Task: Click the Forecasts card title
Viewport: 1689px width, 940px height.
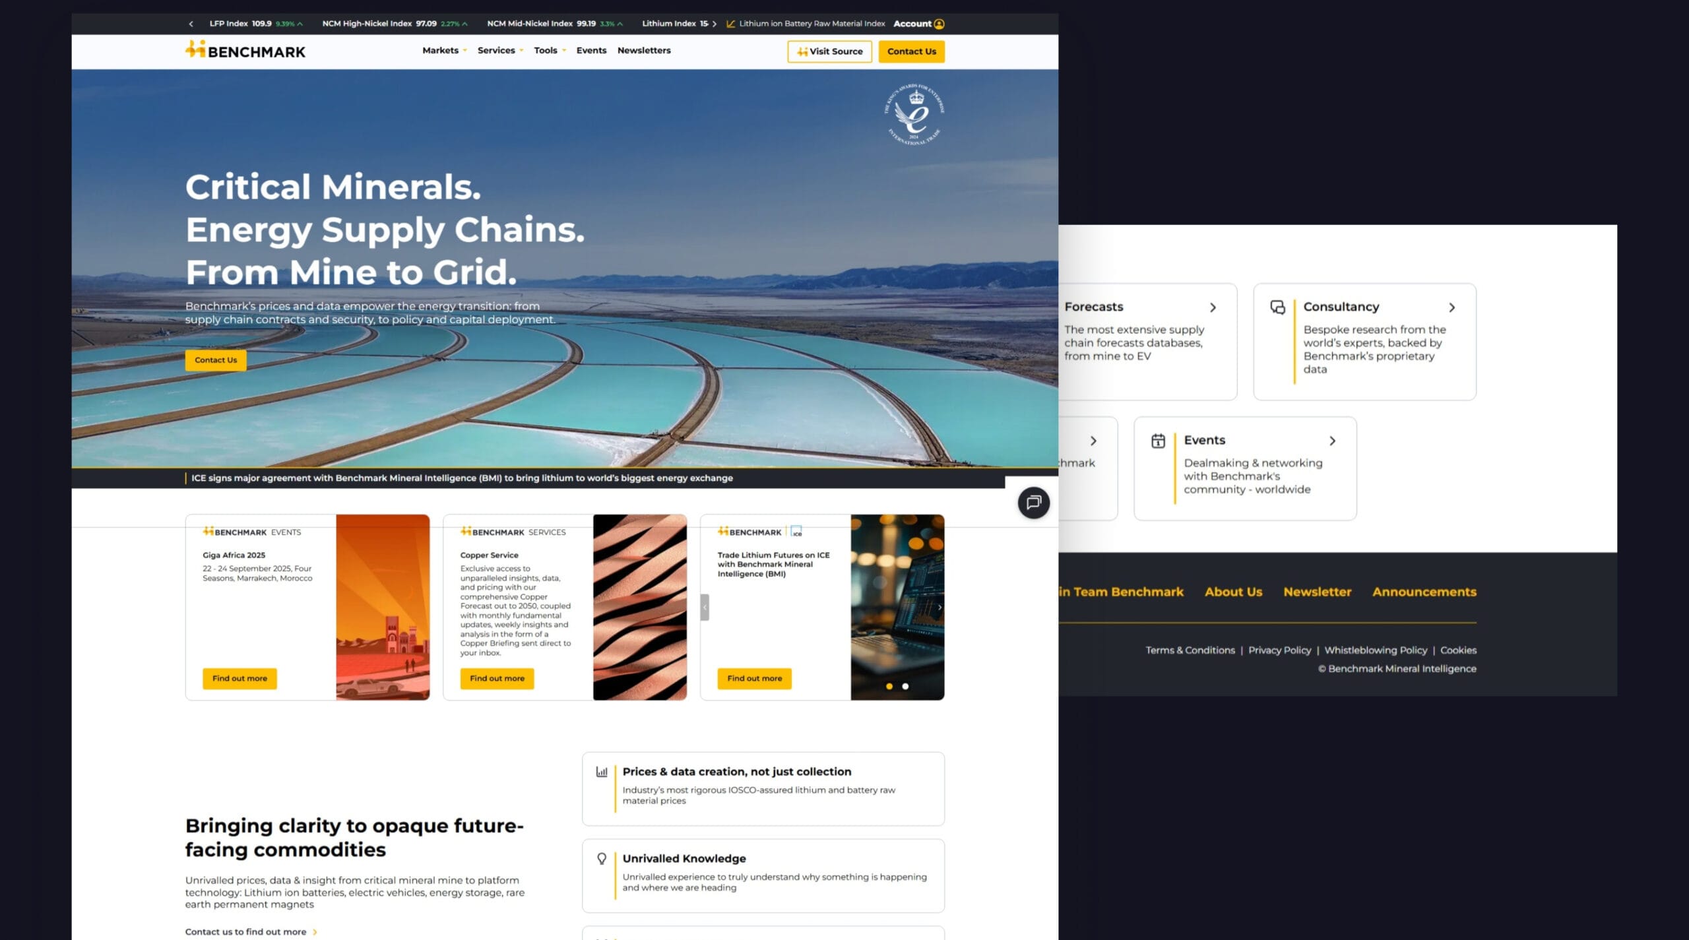Action: click(1093, 307)
